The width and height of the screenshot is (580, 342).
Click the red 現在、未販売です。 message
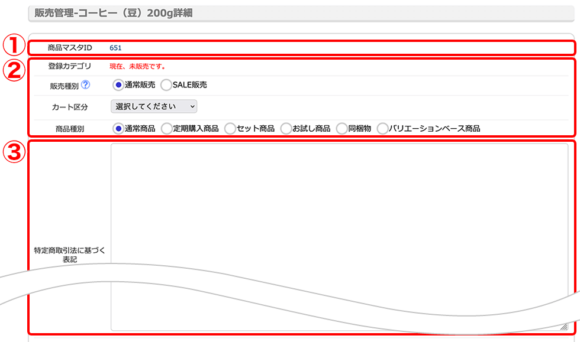coord(137,67)
